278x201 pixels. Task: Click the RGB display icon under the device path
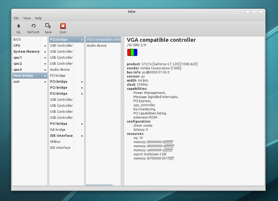tap(132, 52)
